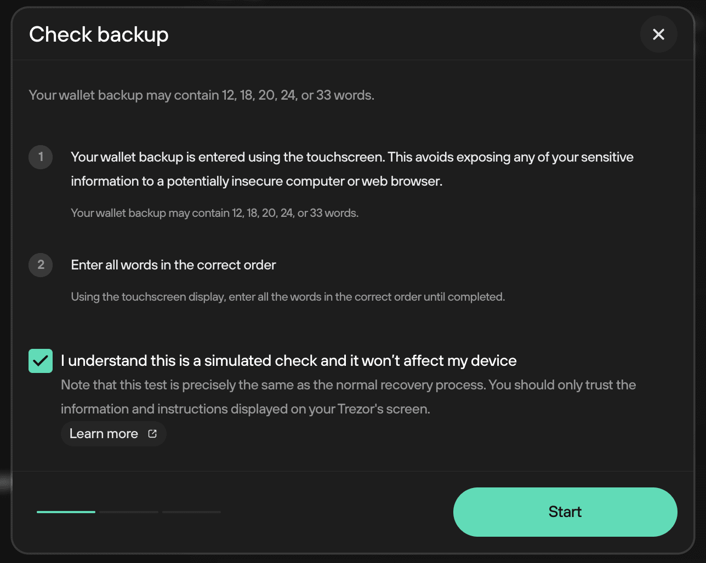The image size is (706, 563).
Task: Click 'Enter all words in the correct order' heading
Action: tap(173, 265)
